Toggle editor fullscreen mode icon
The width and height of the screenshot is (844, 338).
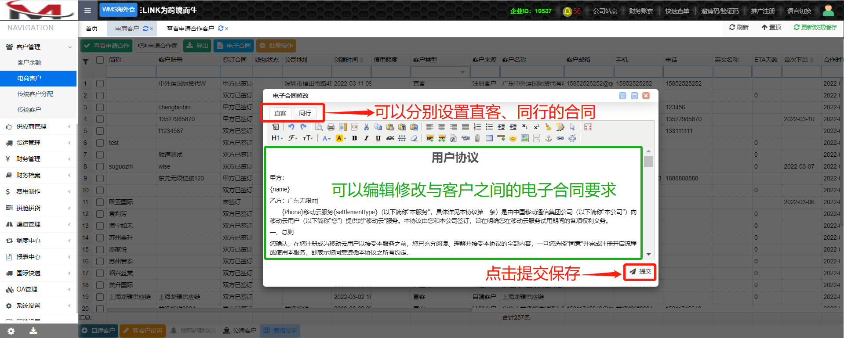588,127
